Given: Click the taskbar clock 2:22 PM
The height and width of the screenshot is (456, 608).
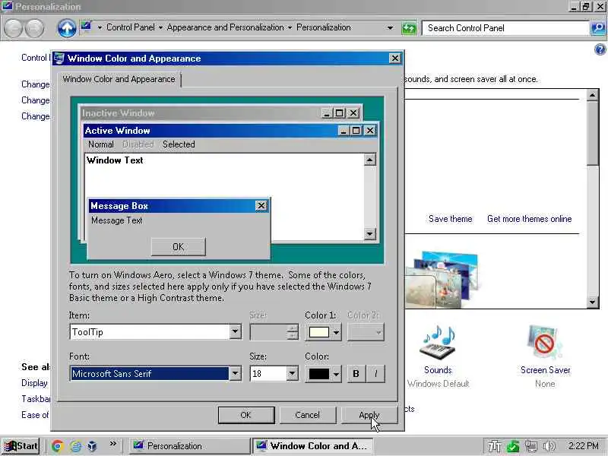Looking at the screenshot, I should pyautogui.click(x=583, y=446).
